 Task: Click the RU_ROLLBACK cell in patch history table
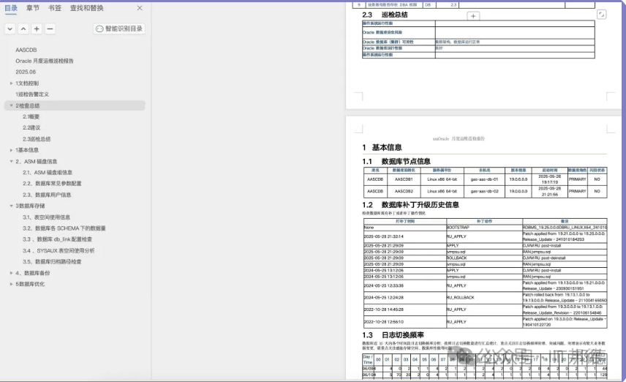click(x=484, y=298)
